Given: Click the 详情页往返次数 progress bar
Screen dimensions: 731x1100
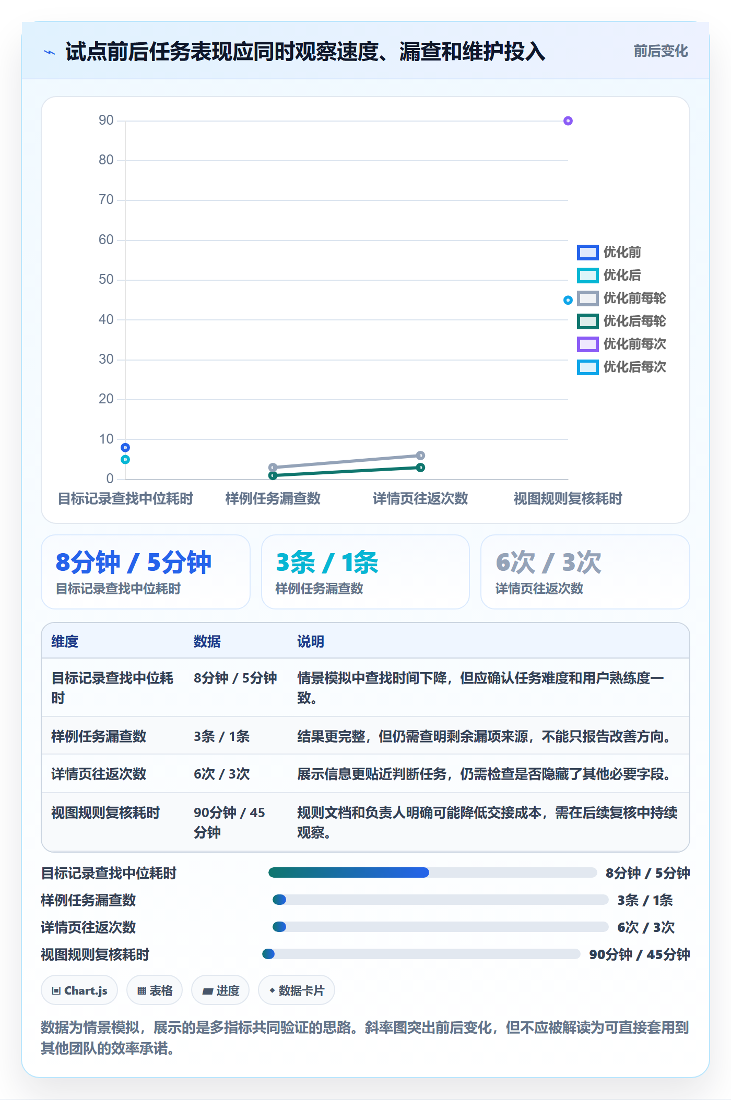Looking at the screenshot, I should point(440,927).
